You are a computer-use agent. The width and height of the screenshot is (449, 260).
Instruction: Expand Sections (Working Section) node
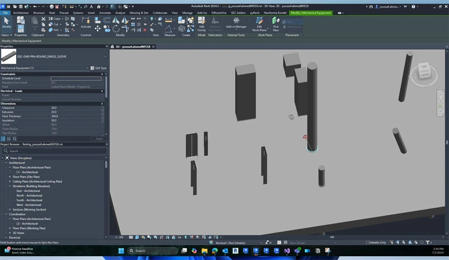click(x=10, y=210)
